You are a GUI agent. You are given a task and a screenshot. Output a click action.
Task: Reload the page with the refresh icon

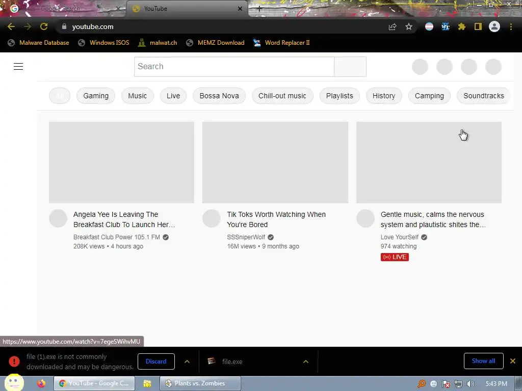(44, 26)
